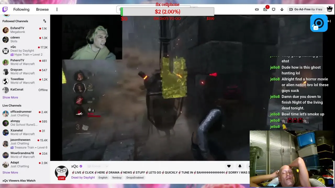The image size is (335, 188).
Task: Open the whispers chat bubble icon
Action: [x=273, y=9]
